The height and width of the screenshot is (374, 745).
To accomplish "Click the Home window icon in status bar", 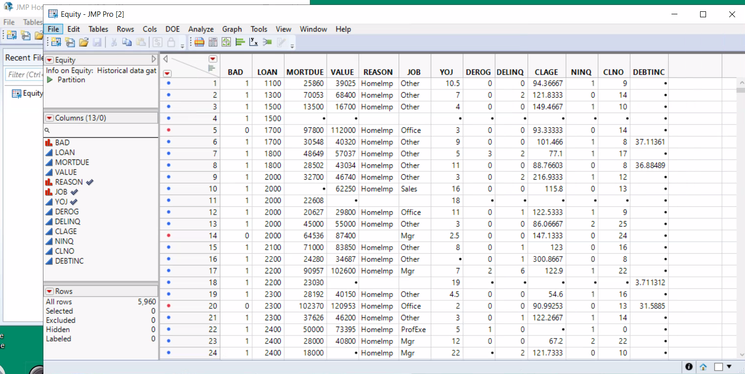I will tap(703, 367).
